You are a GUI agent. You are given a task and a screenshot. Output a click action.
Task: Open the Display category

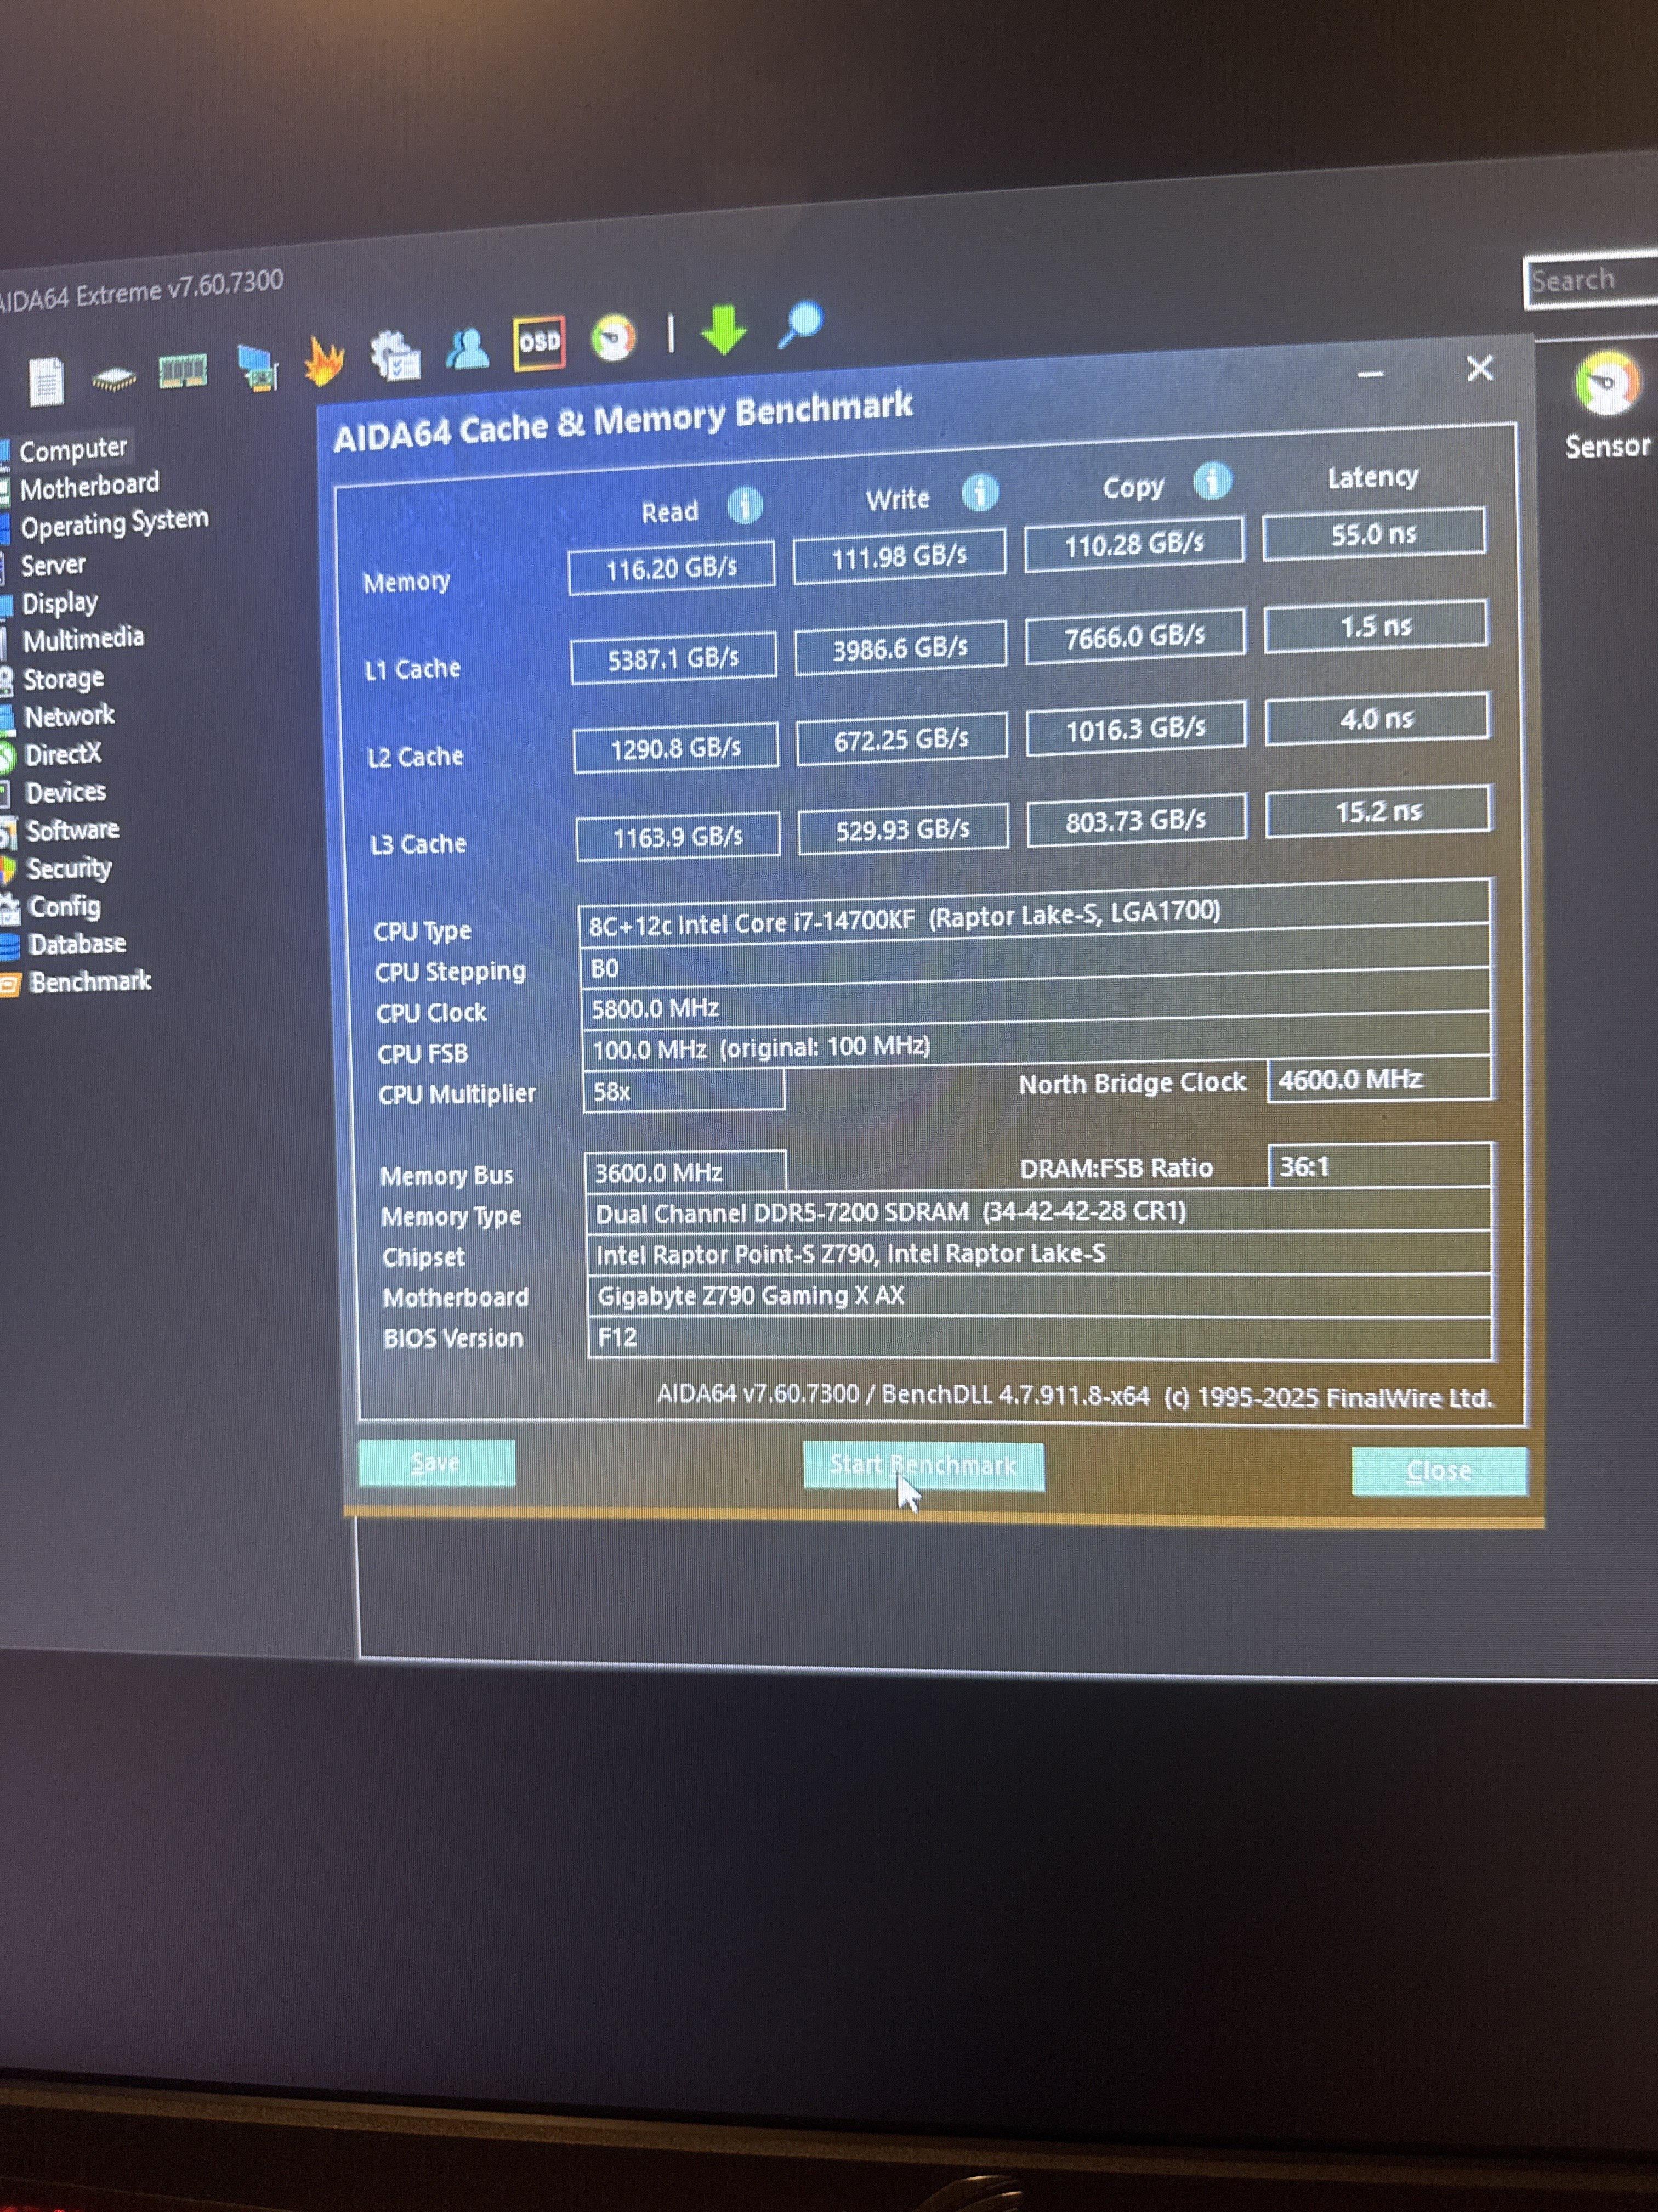tap(60, 604)
